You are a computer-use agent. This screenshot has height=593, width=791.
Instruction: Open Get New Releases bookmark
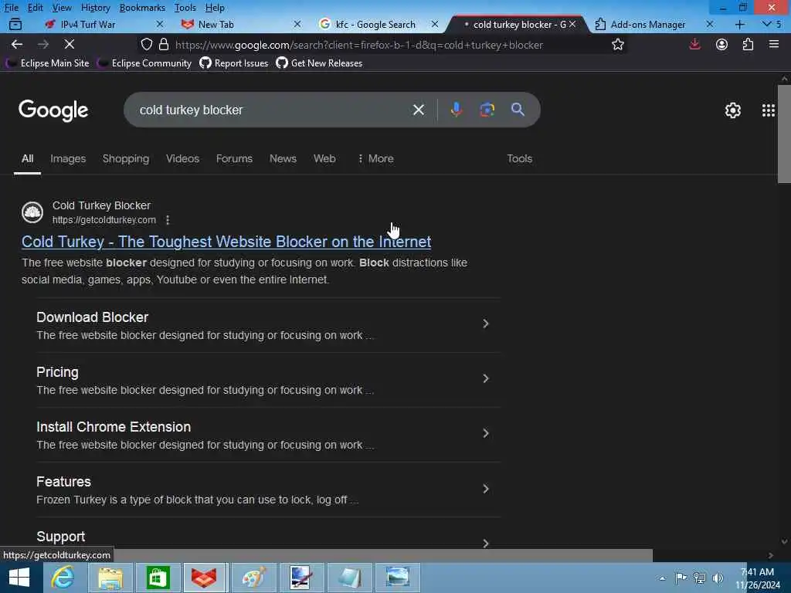[x=319, y=63]
